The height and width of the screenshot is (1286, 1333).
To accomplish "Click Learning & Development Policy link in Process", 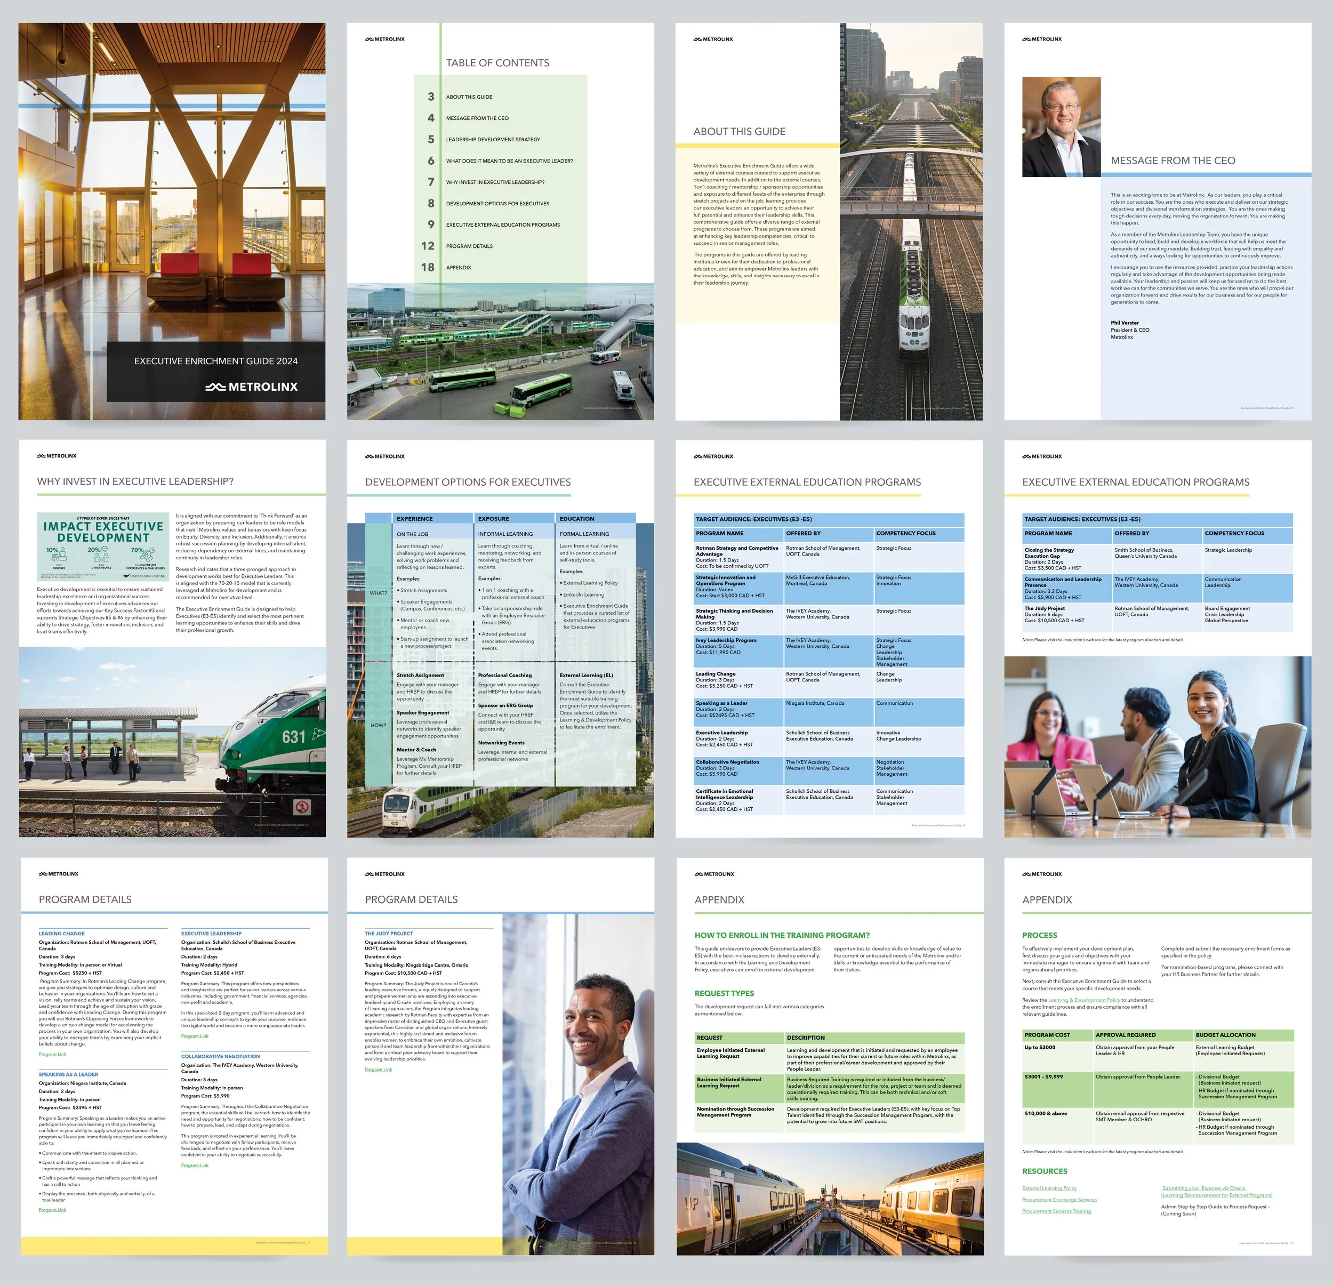I will click(1083, 1000).
